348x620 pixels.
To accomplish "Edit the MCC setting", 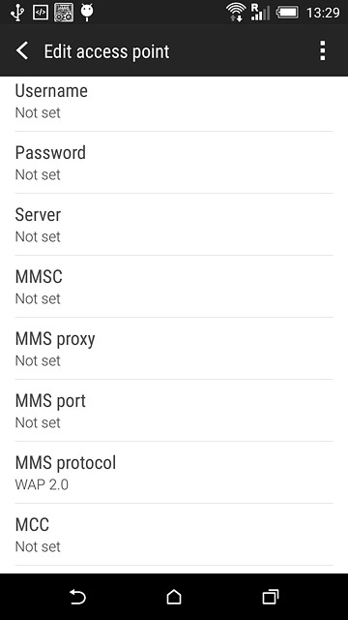I will (x=174, y=535).
